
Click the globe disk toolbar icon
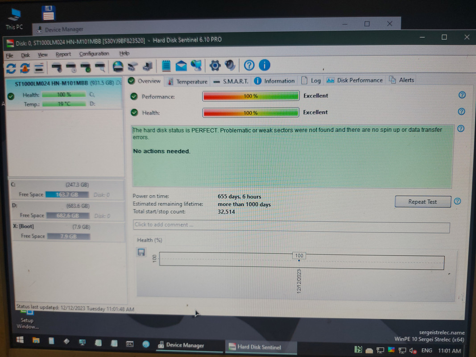[x=118, y=66]
